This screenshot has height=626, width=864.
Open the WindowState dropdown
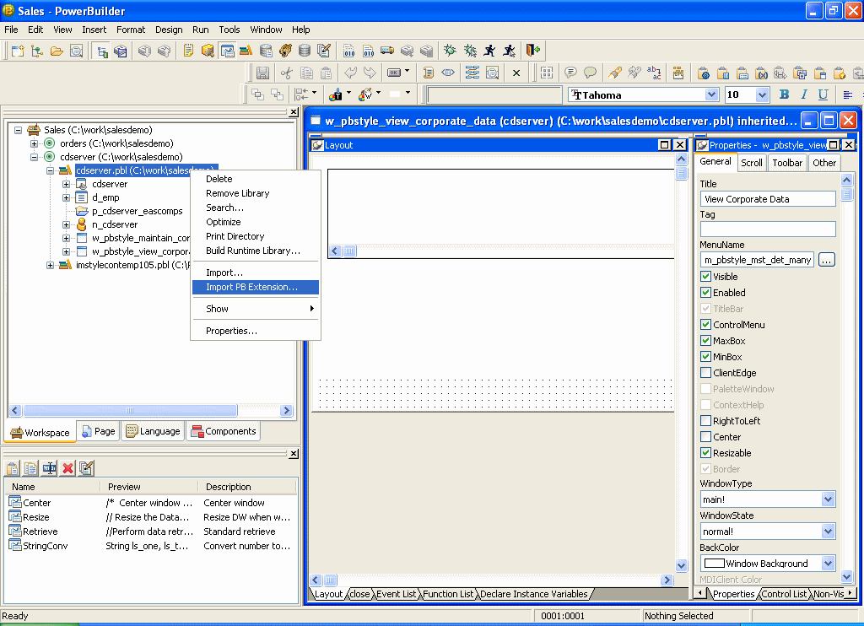(828, 532)
